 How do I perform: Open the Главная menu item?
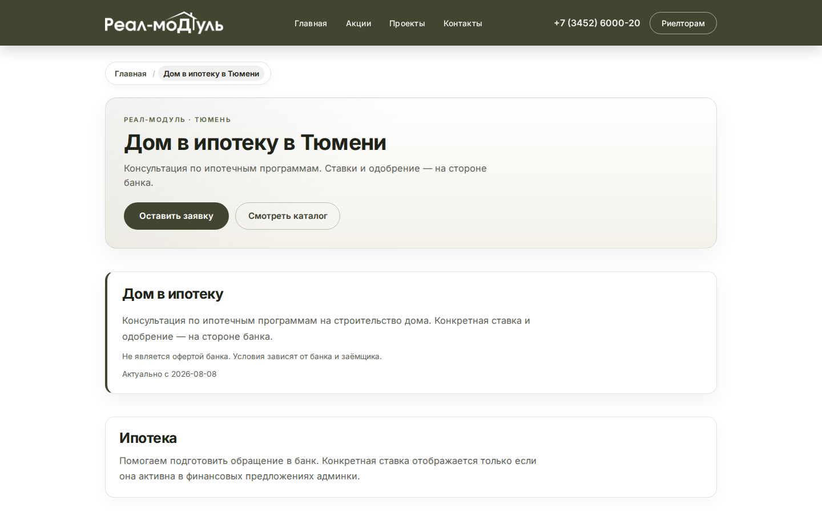(311, 23)
